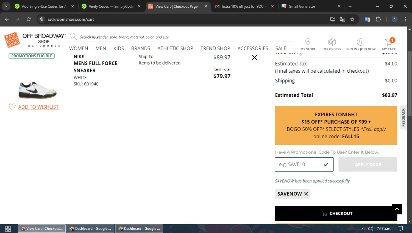Click the wishlist heart icon
Screen dimensions: 412x233
(x=12, y=107)
